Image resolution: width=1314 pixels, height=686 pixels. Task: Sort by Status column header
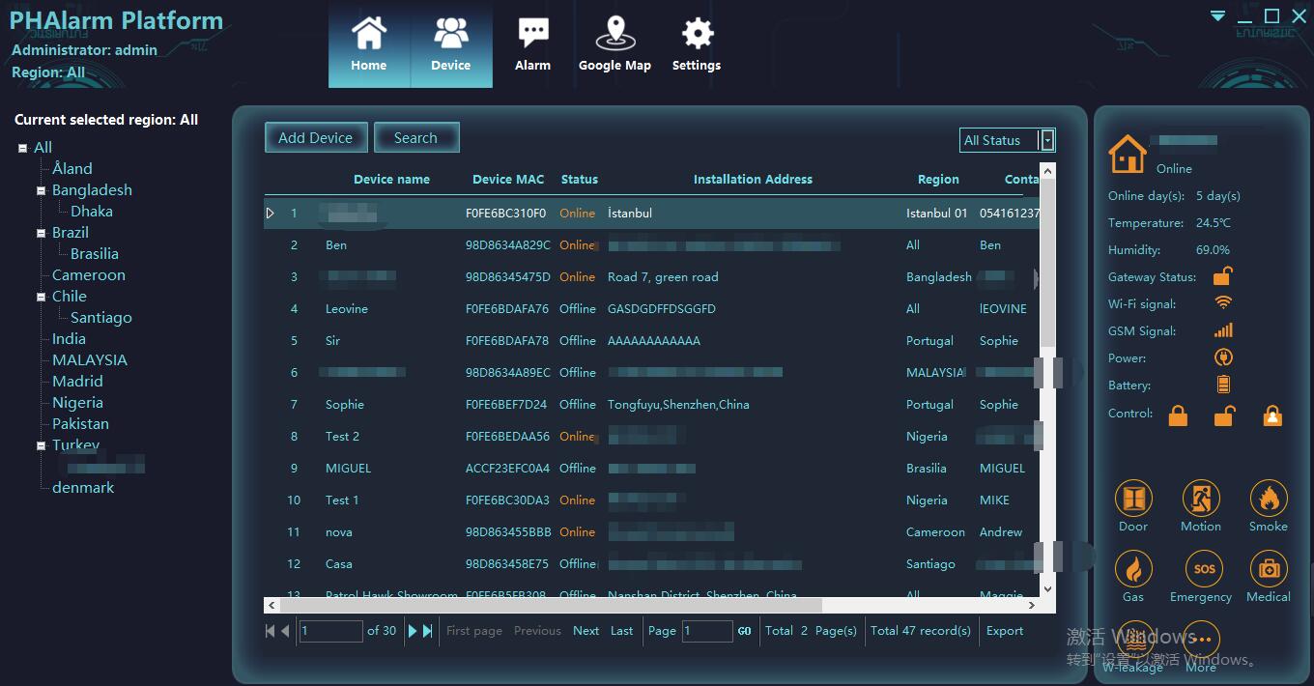580,179
